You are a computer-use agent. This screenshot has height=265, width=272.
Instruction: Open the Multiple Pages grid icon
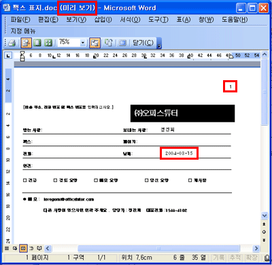(x=48, y=43)
